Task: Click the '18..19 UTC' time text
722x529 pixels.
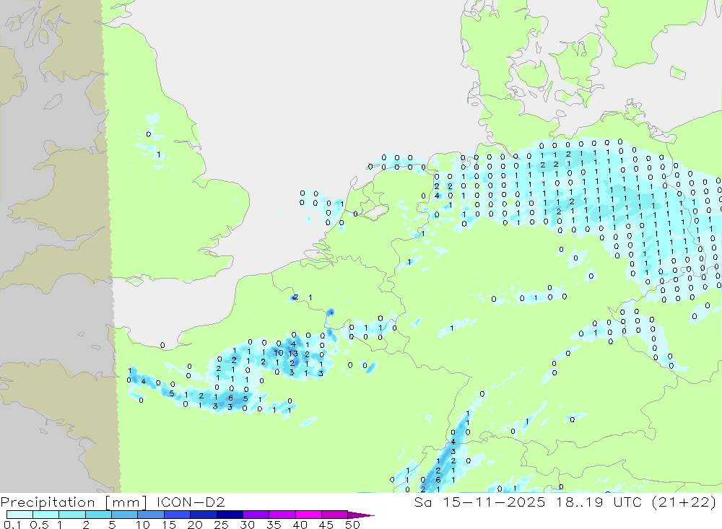Action: [598, 502]
